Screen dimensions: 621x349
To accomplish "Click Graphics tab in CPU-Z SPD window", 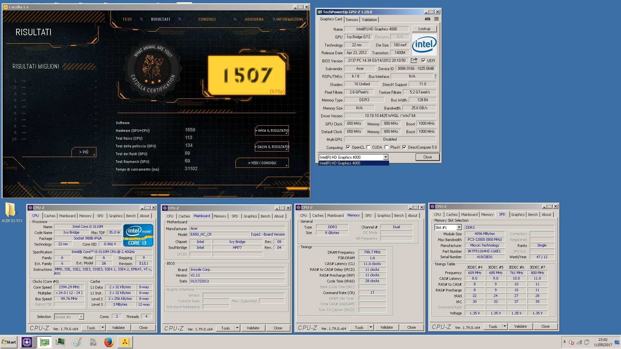I will (x=517, y=215).
